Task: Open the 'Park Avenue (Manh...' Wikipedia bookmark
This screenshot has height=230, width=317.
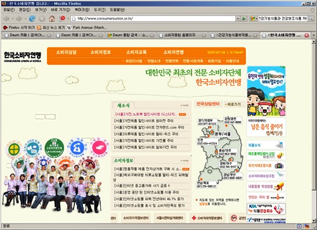Action: pyautogui.click(x=87, y=28)
